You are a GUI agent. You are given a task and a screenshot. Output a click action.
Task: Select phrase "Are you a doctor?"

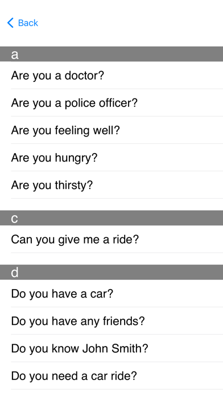point(111,75)
